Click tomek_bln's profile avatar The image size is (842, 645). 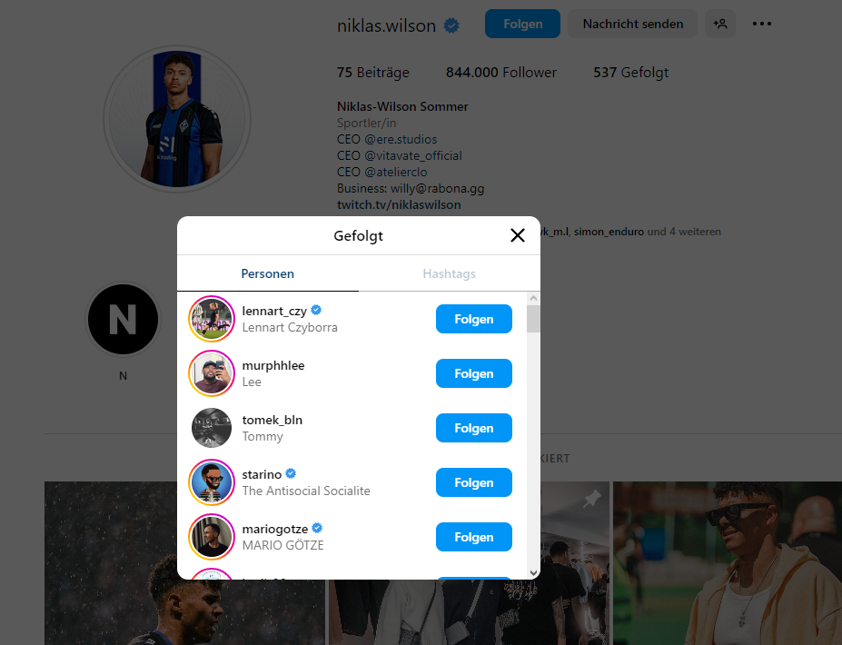pyautogui.click(x=212, y=428)
